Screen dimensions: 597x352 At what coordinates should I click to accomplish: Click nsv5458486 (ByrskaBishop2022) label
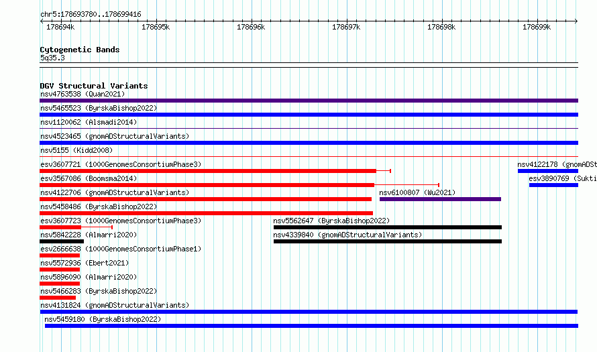point(99,207)
